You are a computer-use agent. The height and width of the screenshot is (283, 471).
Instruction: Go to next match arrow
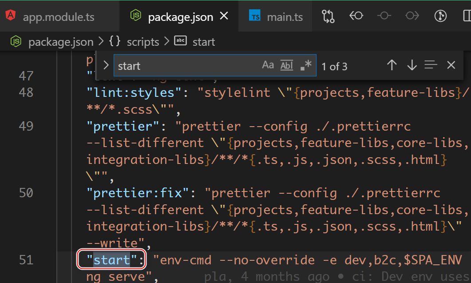[x=412, y=66]
